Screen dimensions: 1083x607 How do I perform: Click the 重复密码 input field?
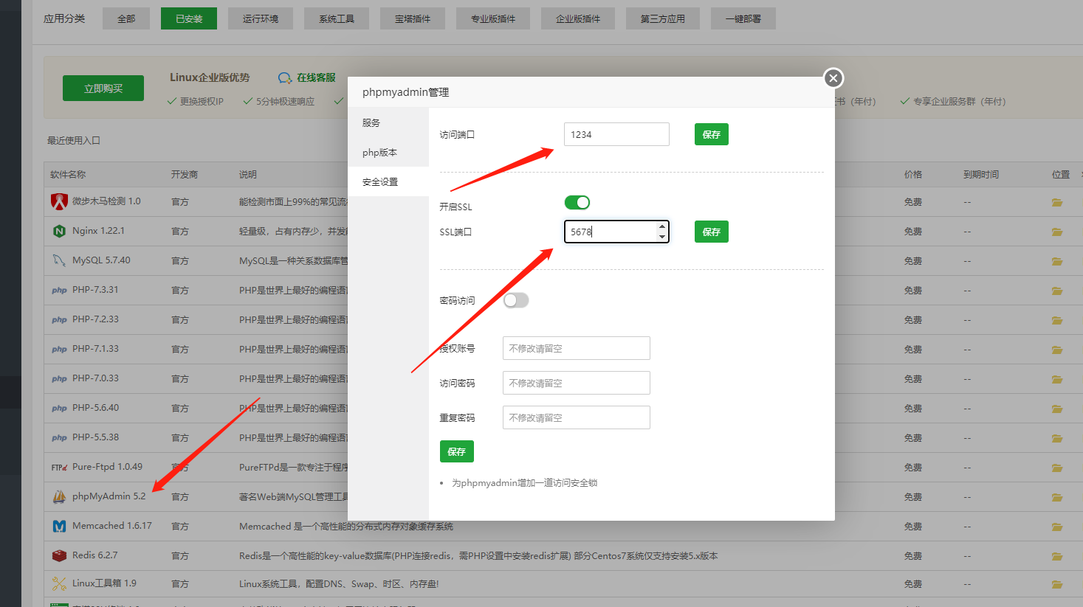577,417
